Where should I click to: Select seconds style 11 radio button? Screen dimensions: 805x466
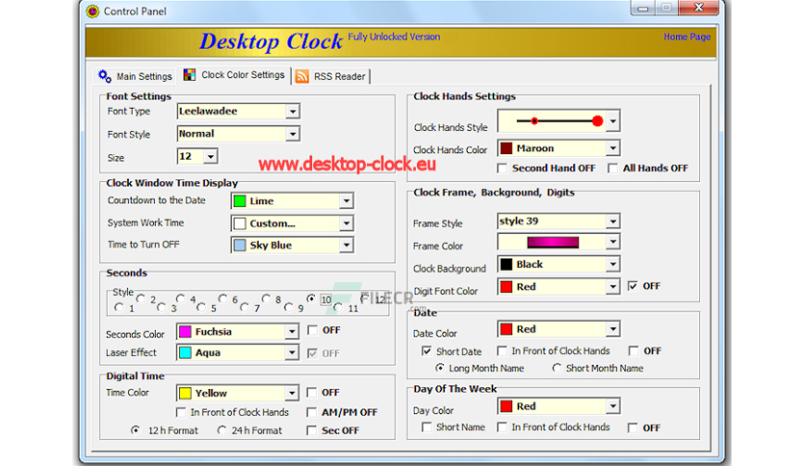pos(338,307)
